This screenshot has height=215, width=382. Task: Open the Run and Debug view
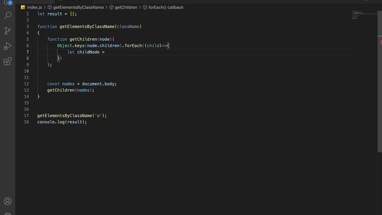(x=8, y=46)
